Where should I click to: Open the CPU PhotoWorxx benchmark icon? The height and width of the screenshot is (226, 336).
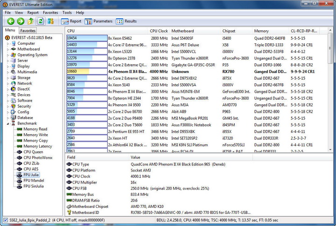coord(20,158)
